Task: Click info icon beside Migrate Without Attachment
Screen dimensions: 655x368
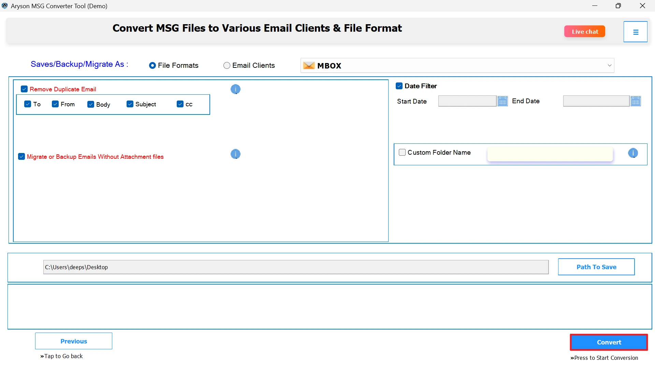Action: (x=235, y=154)
